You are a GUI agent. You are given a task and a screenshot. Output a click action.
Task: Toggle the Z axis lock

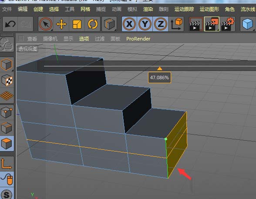(x=160, y=24)
